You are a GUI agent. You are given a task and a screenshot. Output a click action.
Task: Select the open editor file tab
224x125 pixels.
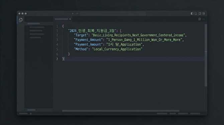62,19
